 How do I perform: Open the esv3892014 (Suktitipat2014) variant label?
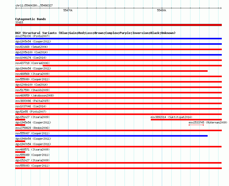[171, 117]
